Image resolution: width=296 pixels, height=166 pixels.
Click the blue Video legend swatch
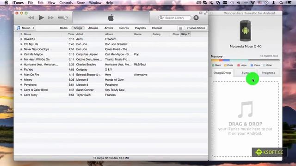252,65
